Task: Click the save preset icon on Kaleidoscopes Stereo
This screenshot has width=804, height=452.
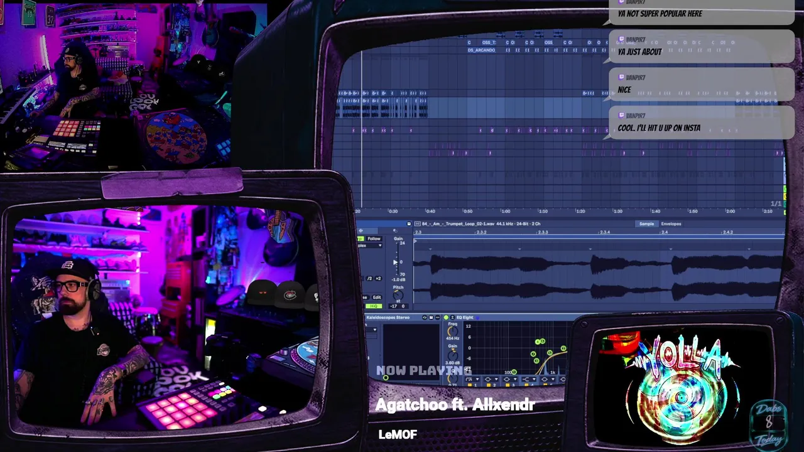Action: click(431, 318)
